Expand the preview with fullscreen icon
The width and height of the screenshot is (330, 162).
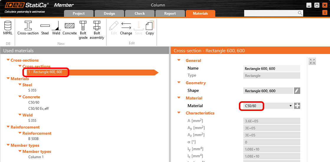pos(312,61)
